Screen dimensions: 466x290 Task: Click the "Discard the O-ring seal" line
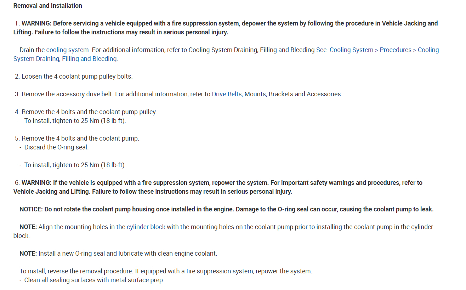click(56, 147)
